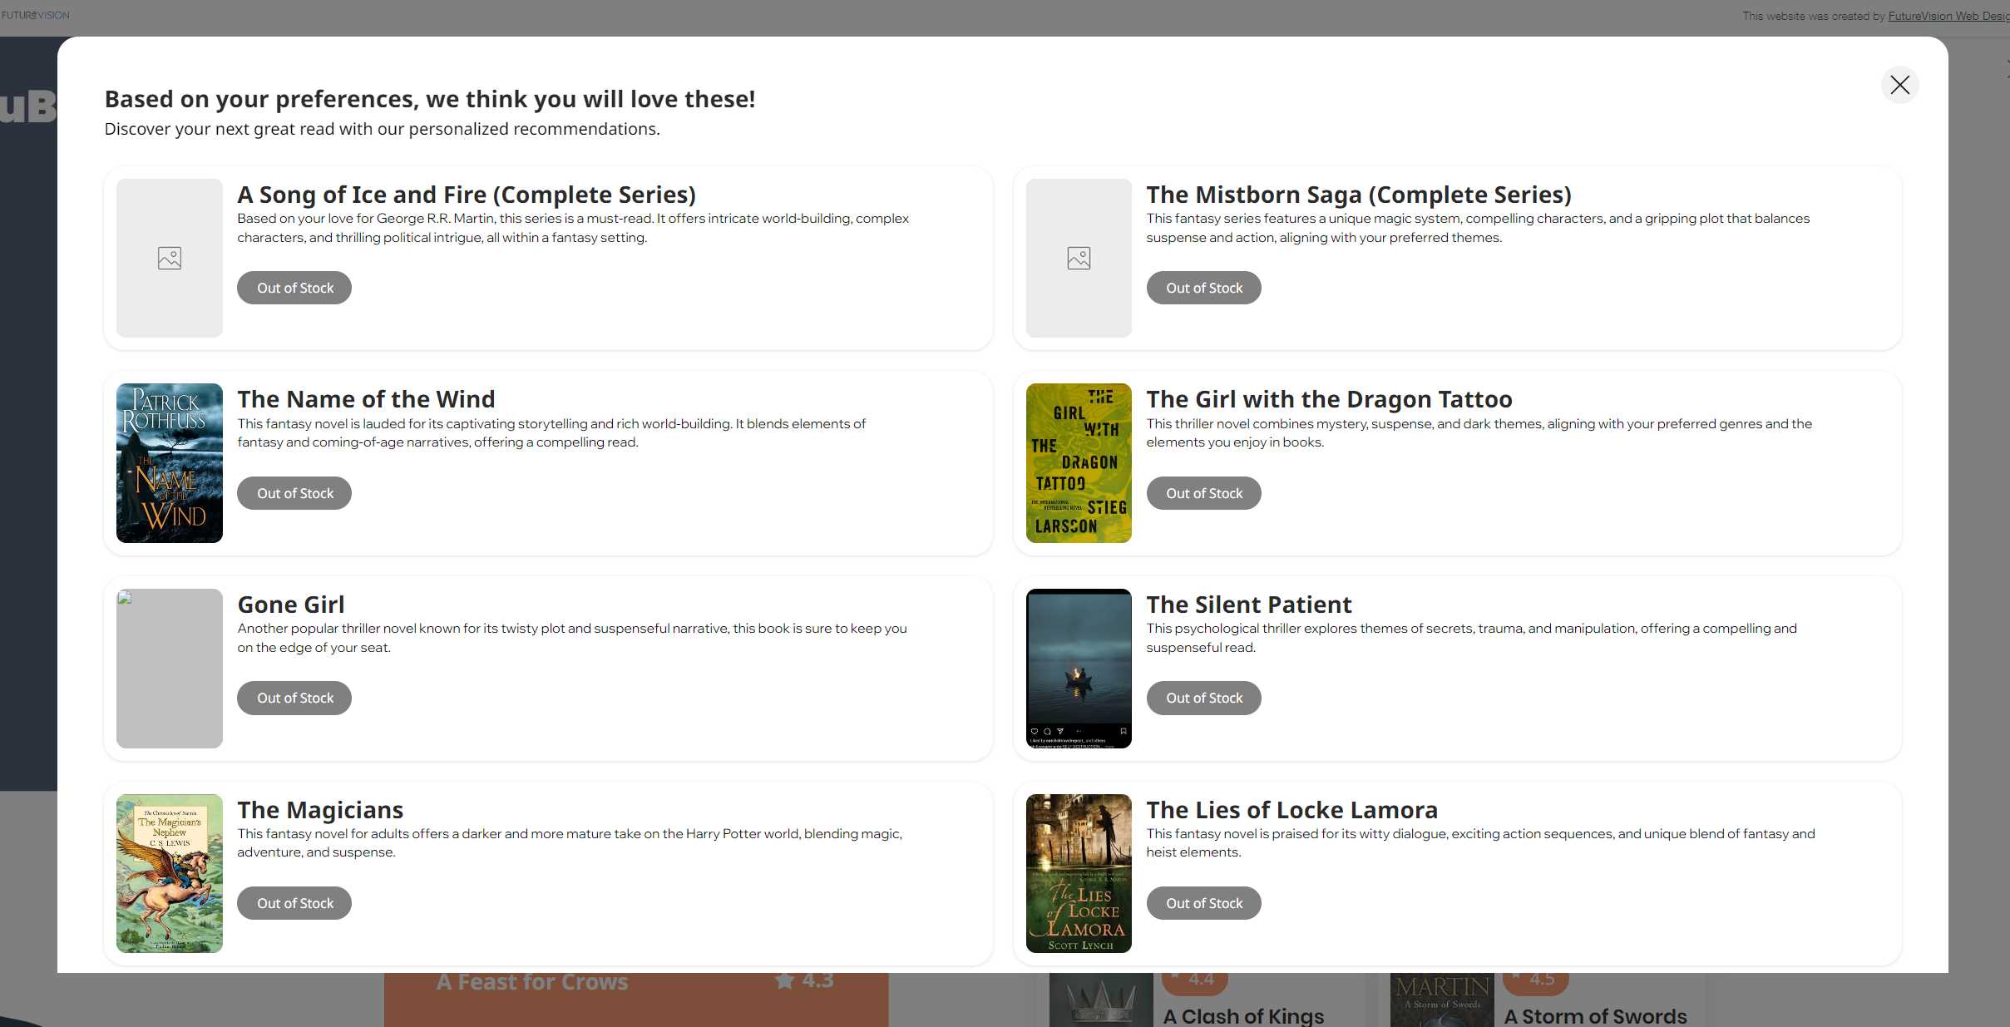The height and width of the screenshot is (1027, 2010).
Task: Click The Silent Patient cover image
Action: click(1079, 668)
